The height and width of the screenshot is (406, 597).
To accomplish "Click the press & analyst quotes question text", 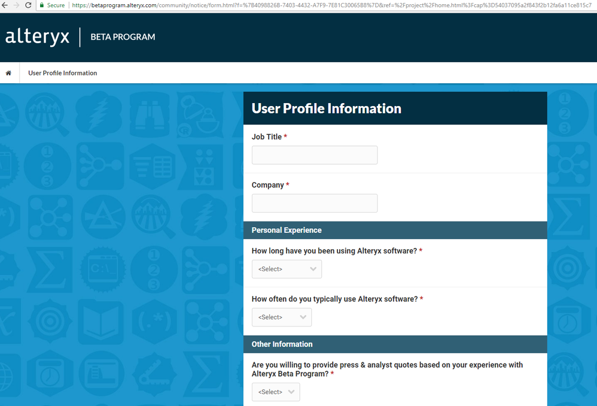I will pos(387,369).
